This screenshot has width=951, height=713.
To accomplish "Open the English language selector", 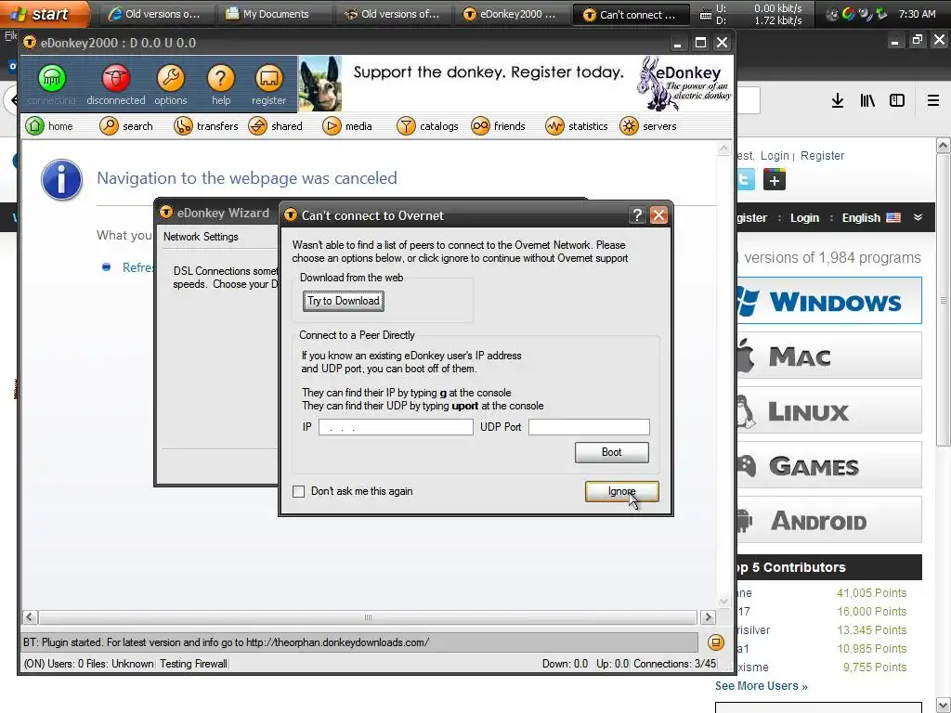I will [x=871, y=217].
